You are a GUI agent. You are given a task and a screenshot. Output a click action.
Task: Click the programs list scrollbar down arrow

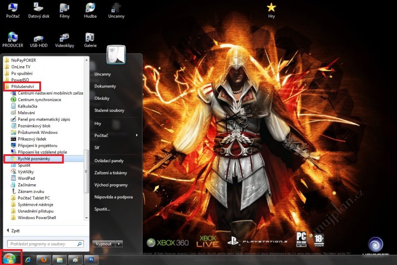point(87,218)
